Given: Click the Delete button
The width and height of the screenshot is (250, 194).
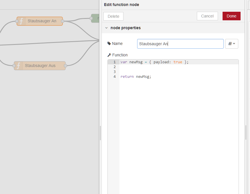Looking at the screenshot, I should coord(113,16).
